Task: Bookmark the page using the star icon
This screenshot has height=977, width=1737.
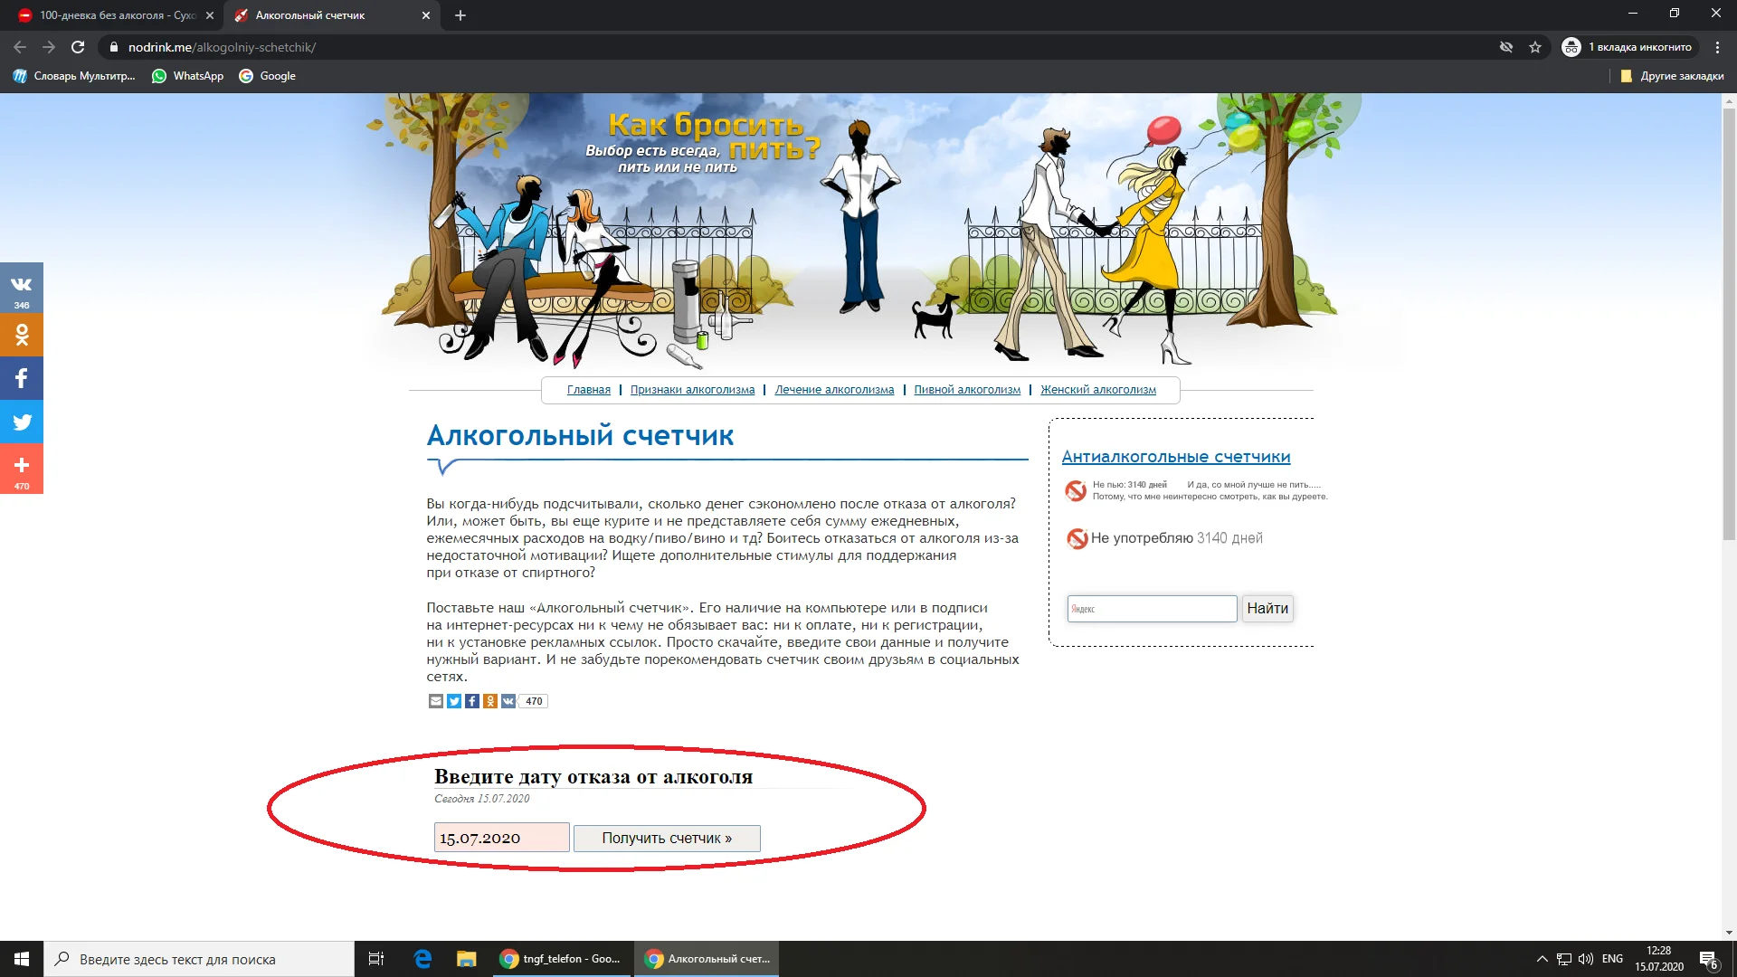Action: point(1535,46)
